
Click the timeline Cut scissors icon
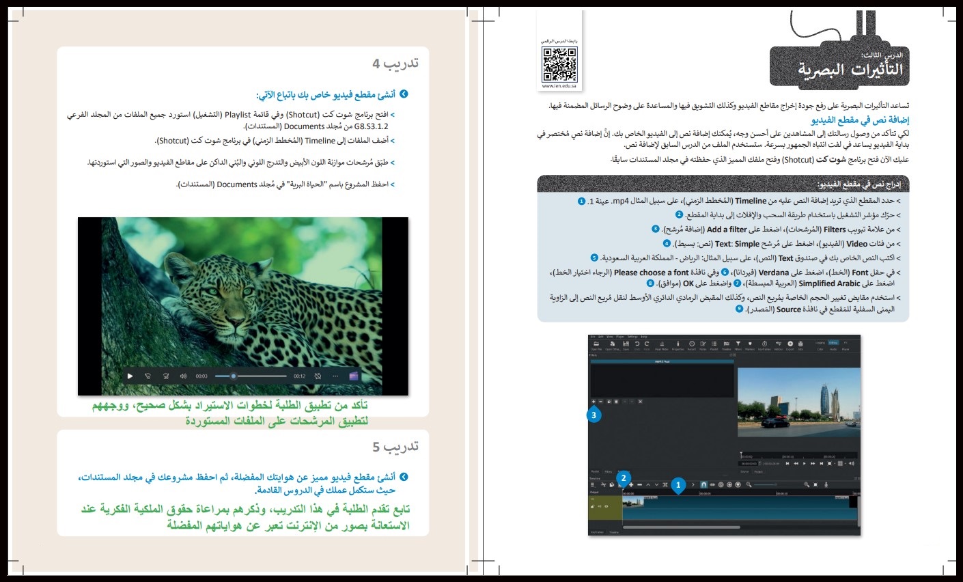tap(604, 485)
